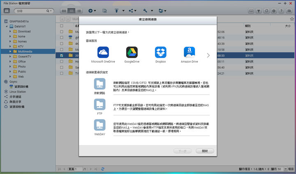
Task: Choose the WebDAV connection icon
Action: 99,125
